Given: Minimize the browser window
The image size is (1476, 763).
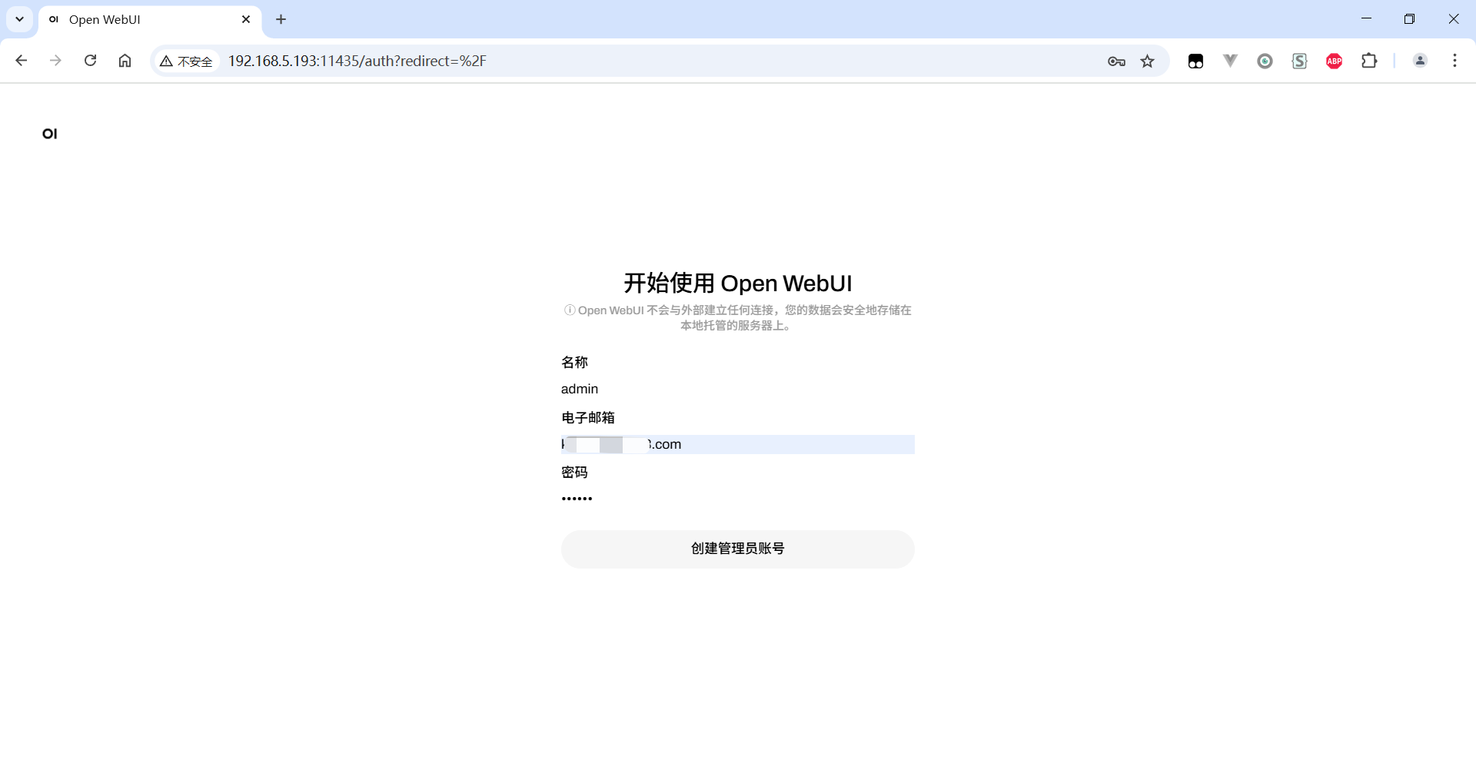Looking at the screenshot, I should click(x=1366, y=19).
